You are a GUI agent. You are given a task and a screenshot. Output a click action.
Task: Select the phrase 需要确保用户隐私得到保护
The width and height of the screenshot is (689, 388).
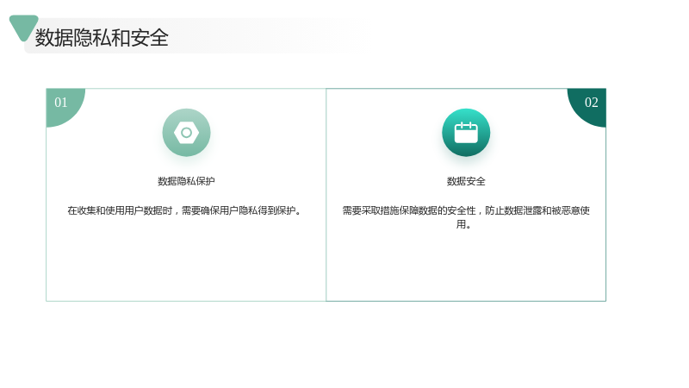point(239,210)
